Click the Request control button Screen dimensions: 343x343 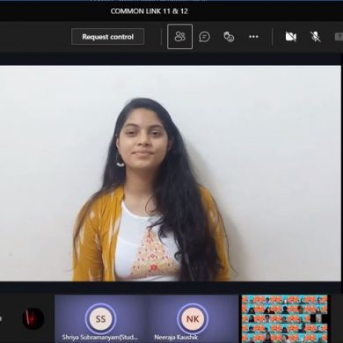(107, 37)
